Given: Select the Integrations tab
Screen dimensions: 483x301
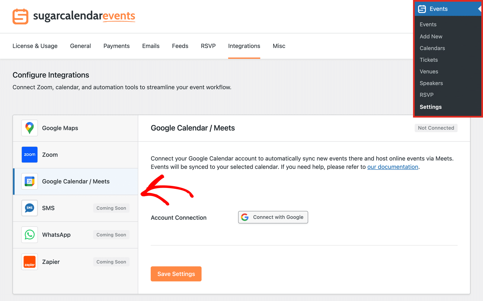Looking at the screenshot, I should coord(244,46).
